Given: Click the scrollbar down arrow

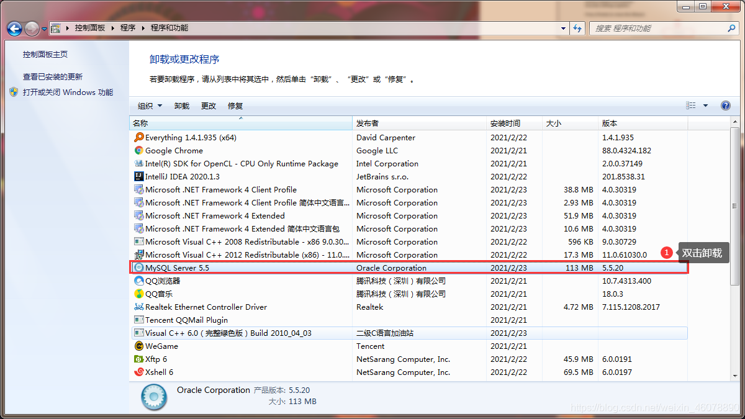Looking at the screenshot, I should click(x=734, y=376).
